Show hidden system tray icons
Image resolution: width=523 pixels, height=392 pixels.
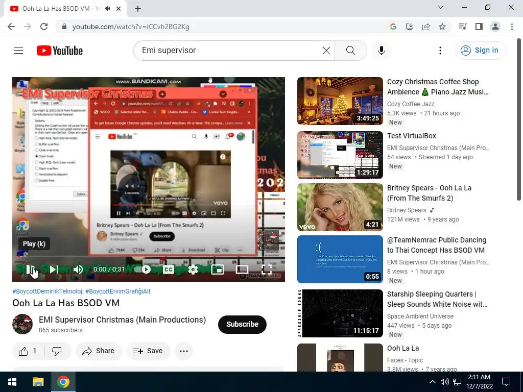pyautogui.click(x=432, y=382)
